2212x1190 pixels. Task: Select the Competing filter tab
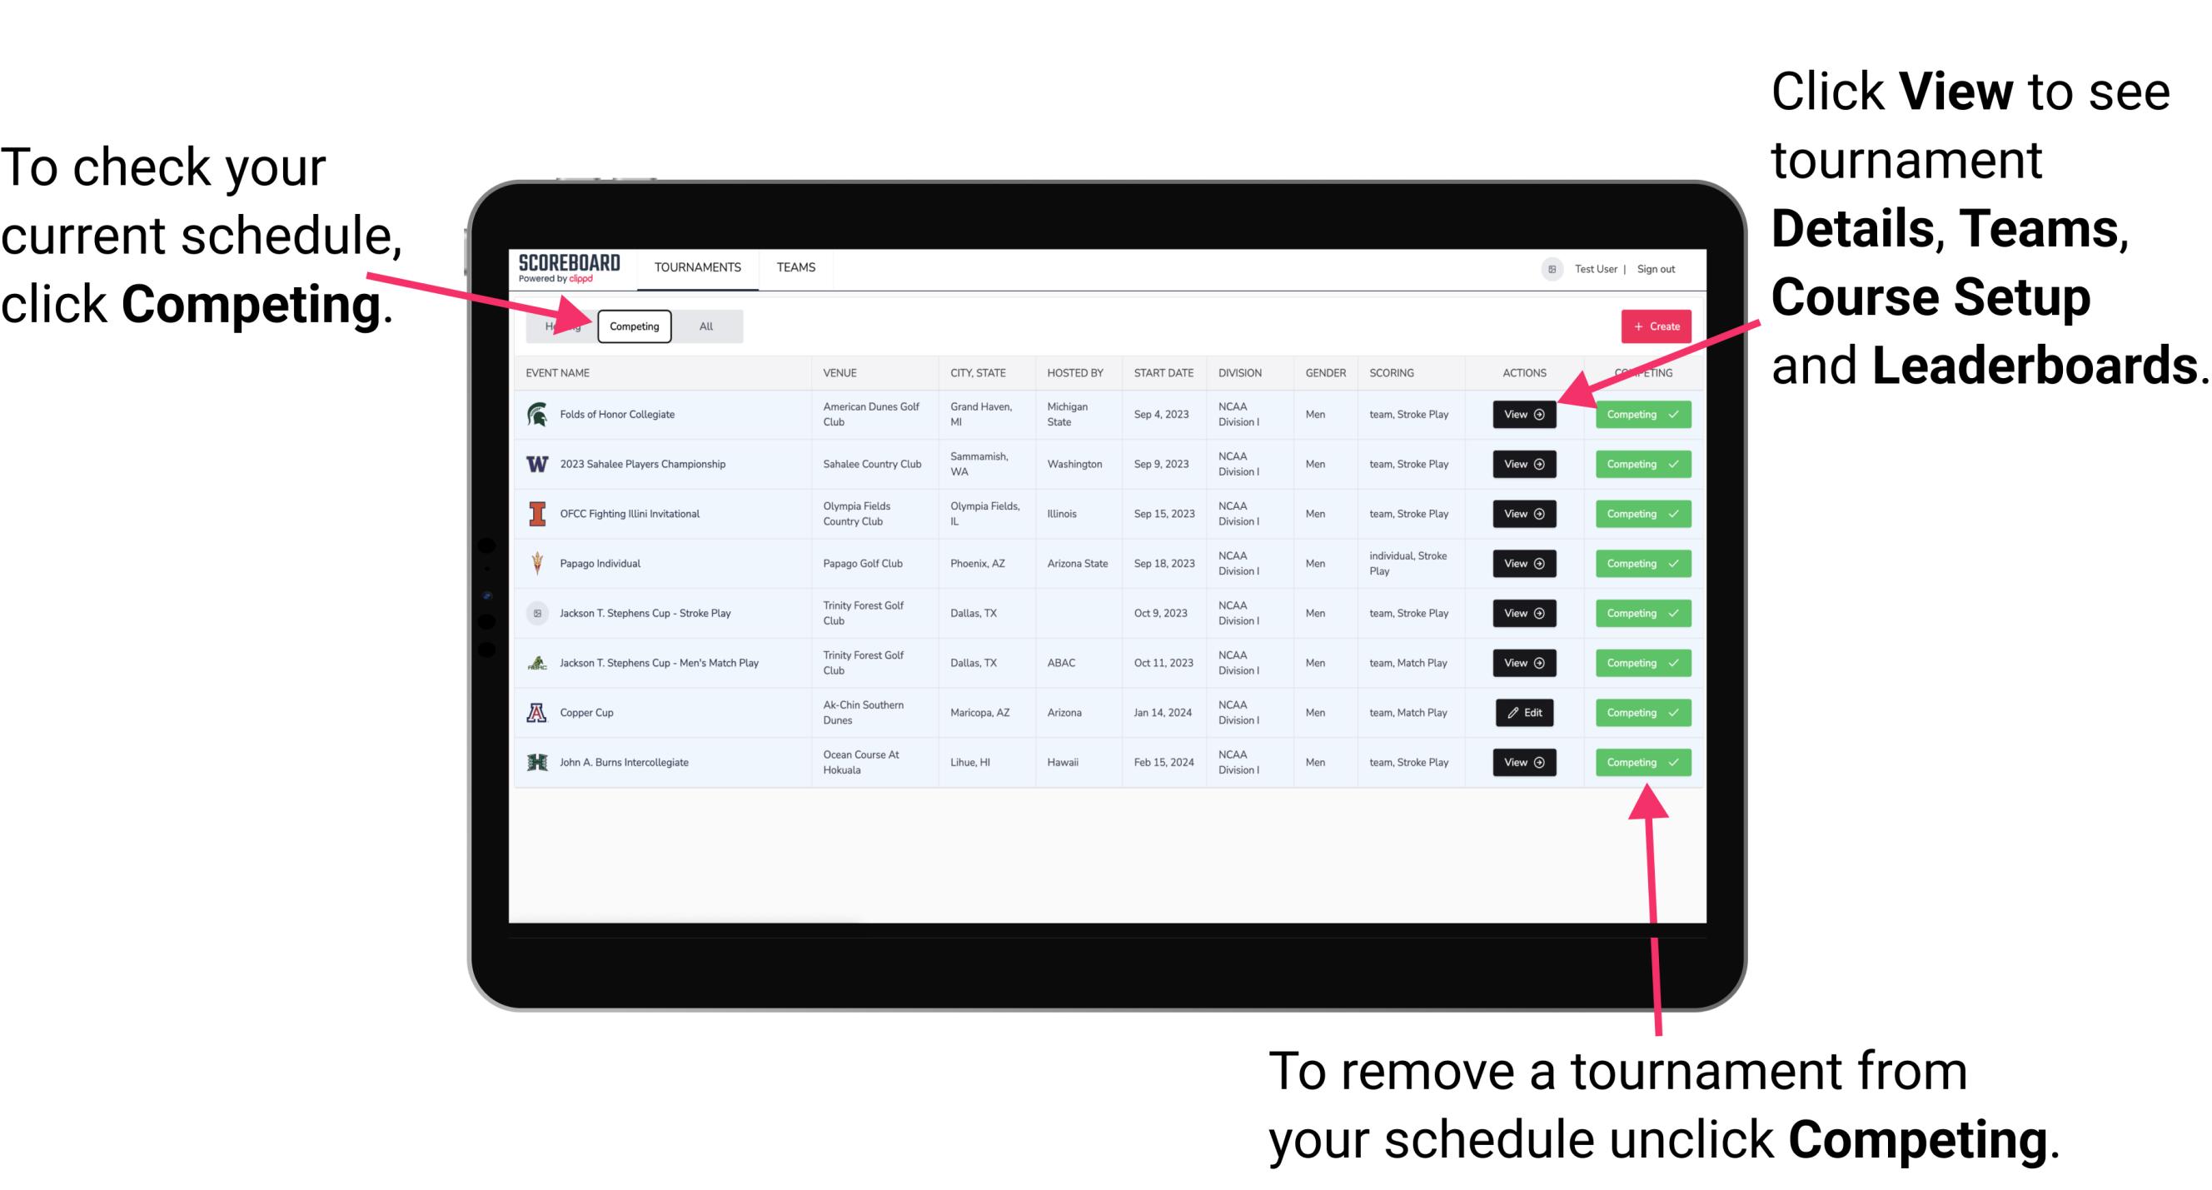[633, 326]
